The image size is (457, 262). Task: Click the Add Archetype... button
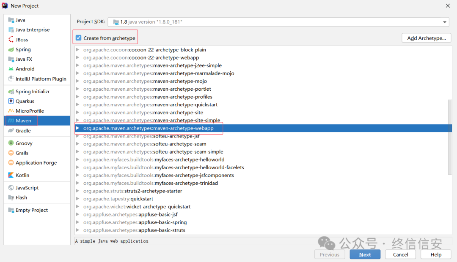[427, 38]
